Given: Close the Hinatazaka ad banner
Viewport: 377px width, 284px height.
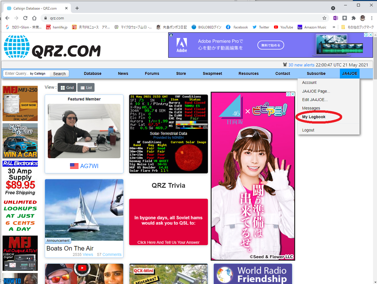Looking at the screenshot, I should point(293,94).
